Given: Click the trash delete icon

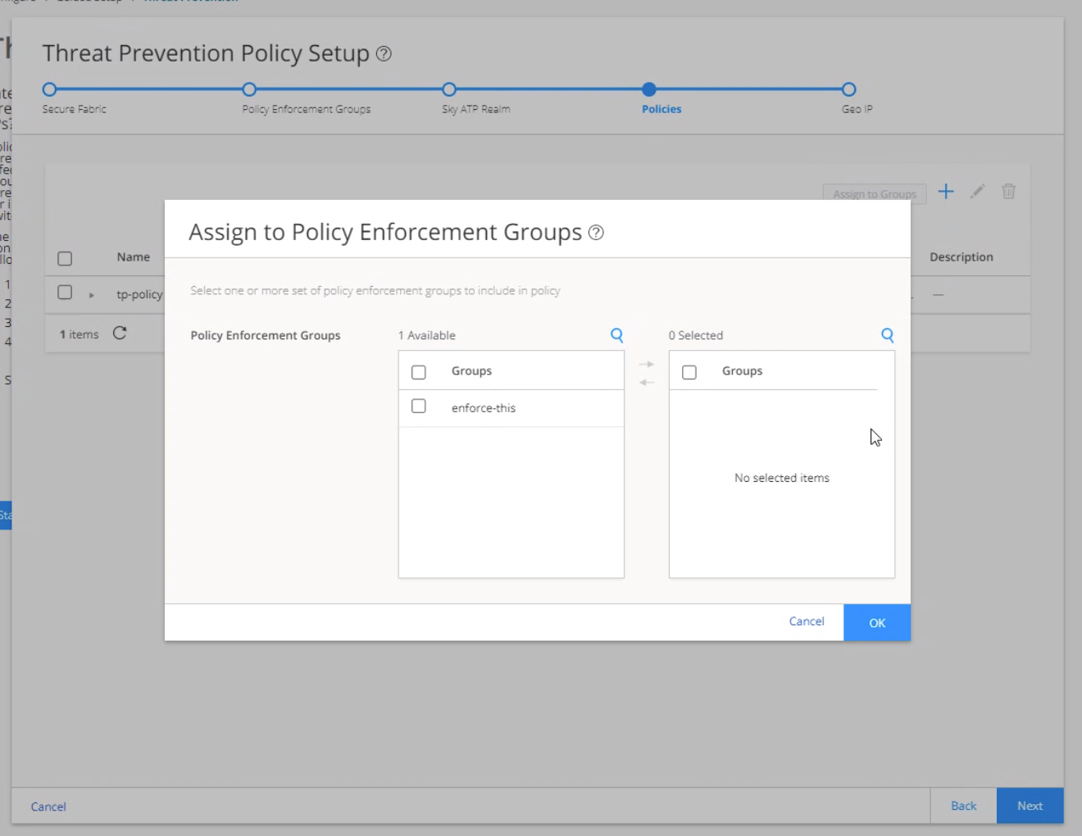Looking at the screenshot, I should 1008,191.
